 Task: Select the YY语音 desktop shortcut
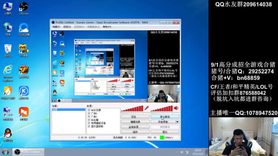point(24,51)
